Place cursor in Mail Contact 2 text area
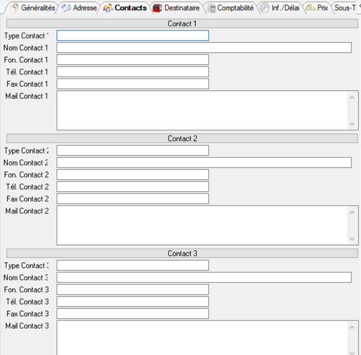 201,225
